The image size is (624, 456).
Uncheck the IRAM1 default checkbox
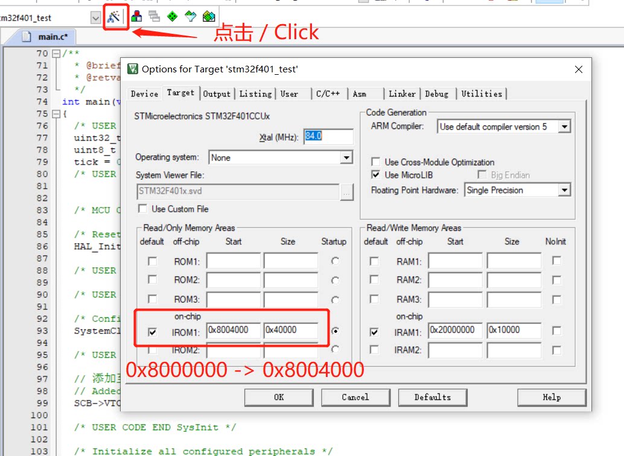(374, 332)
